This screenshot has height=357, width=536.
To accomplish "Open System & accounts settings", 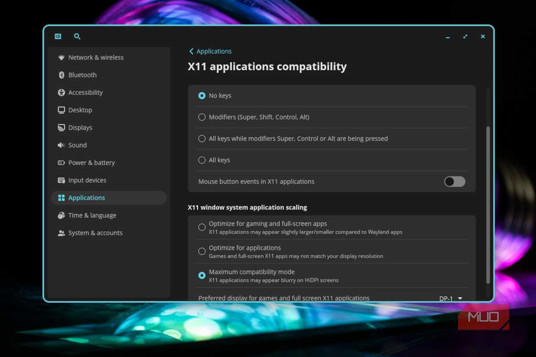I will 109,233.
